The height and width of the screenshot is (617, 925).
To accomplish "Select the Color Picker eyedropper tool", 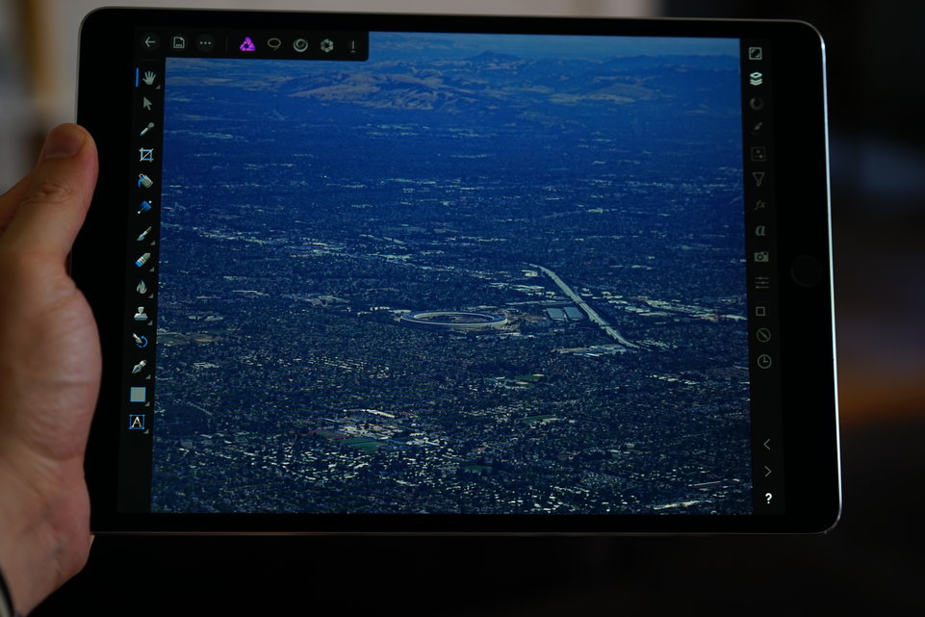I will click(147, 129).
